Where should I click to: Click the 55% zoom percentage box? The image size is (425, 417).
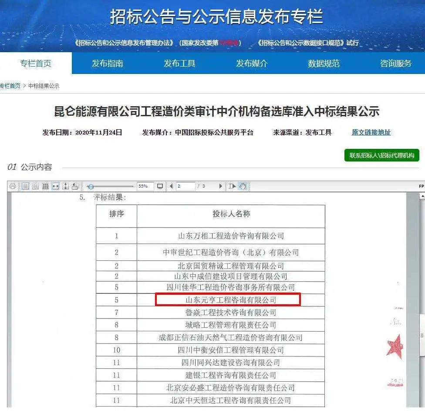[143, 186]
